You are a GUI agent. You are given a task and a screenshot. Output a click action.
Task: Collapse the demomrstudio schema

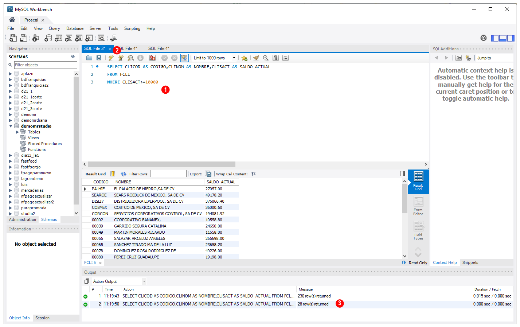pos(11,126)
